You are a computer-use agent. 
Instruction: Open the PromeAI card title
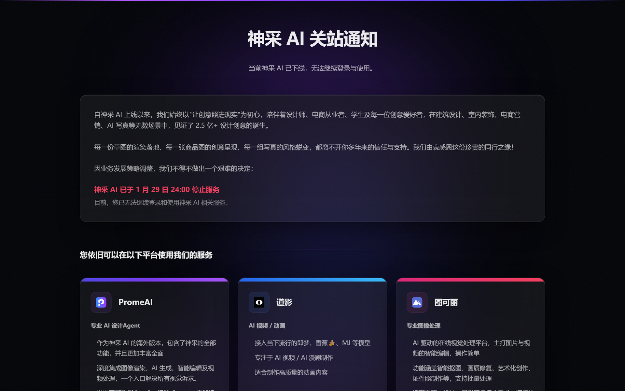[135, 302]
